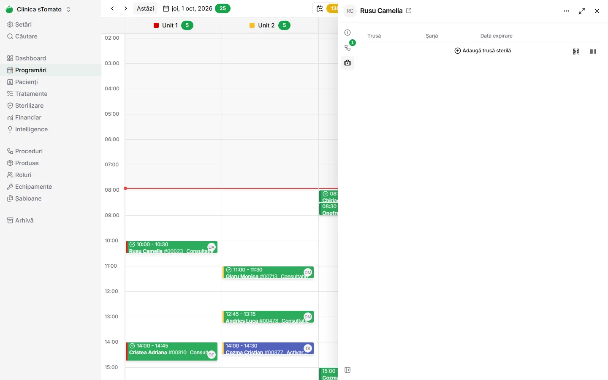
Task: Collapse the side panel tab strip
Action: 347,370
